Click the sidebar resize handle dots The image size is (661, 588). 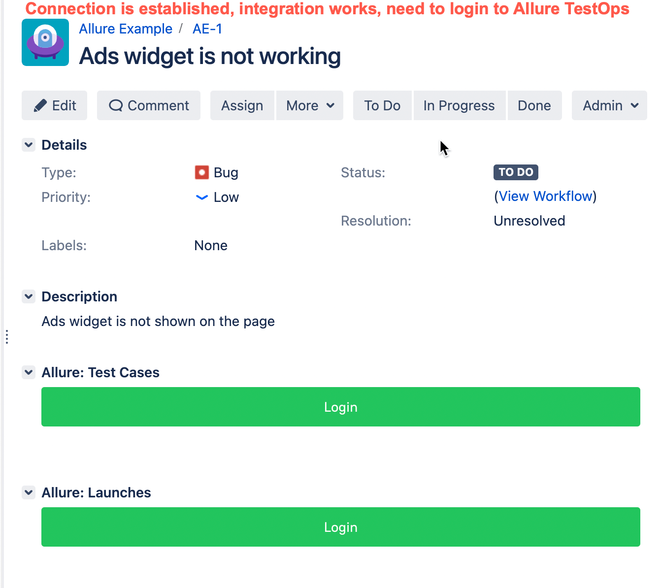(6, 337)
